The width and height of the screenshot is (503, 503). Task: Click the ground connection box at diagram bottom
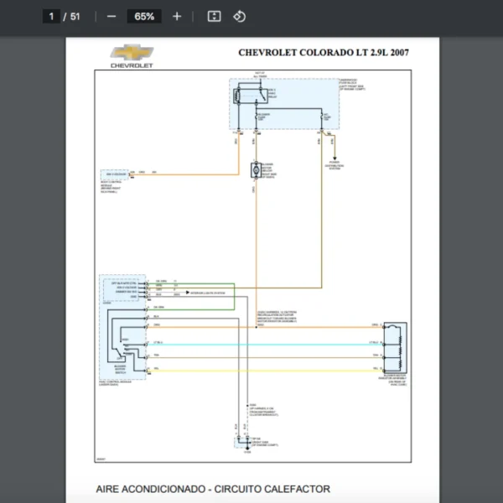[x=245, y=441]
